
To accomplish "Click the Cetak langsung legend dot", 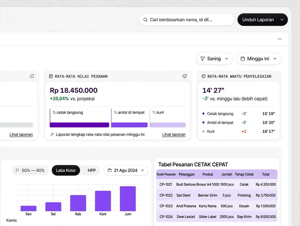I will click(203, 113).
